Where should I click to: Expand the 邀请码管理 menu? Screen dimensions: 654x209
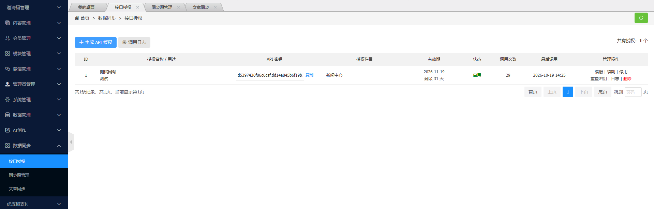(34, 8)
